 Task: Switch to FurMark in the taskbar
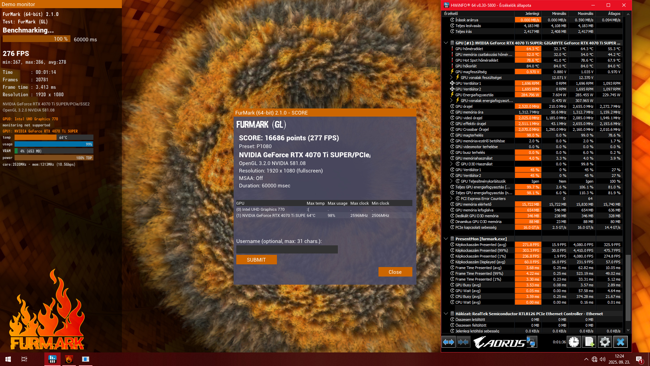pyautogui.click(x=69, y=359)
